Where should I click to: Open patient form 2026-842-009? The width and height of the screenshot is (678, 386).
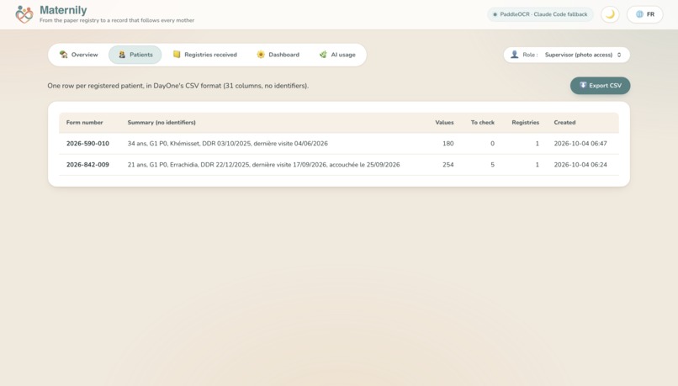[87, 165]
